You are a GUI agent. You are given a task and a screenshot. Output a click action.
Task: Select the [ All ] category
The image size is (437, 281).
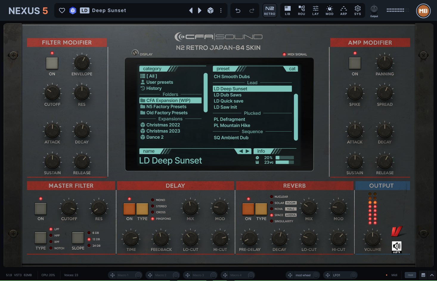point(171,76)
